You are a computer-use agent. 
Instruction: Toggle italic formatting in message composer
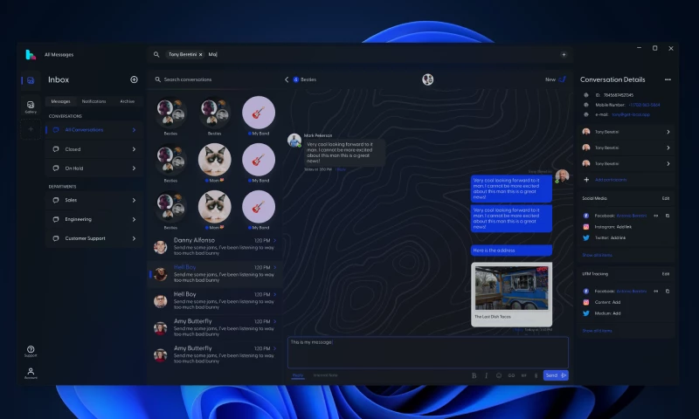486,375
